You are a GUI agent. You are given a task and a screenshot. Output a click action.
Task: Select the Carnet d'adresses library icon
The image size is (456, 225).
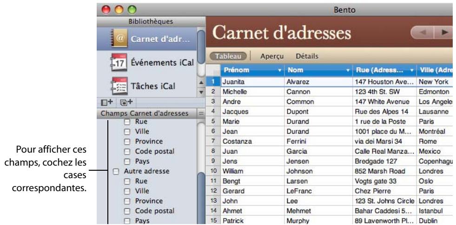click(x=119, y=39)
